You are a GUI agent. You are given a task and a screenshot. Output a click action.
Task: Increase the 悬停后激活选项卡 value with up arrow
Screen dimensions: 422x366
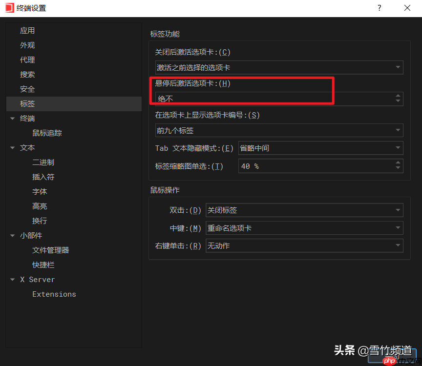tap(398, 96)
